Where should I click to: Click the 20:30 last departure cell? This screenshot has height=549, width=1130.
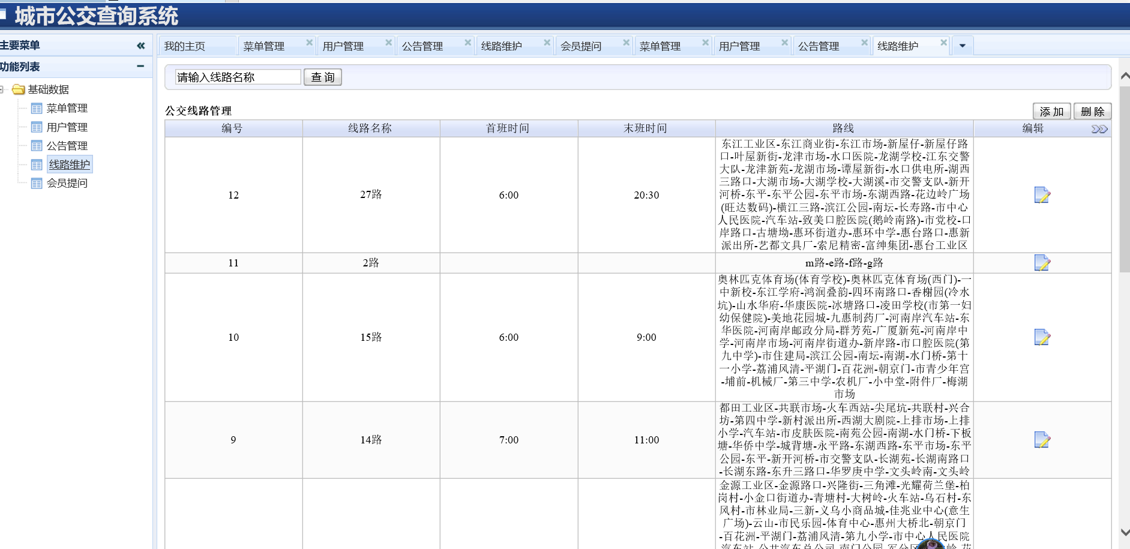tap(646, 195)
